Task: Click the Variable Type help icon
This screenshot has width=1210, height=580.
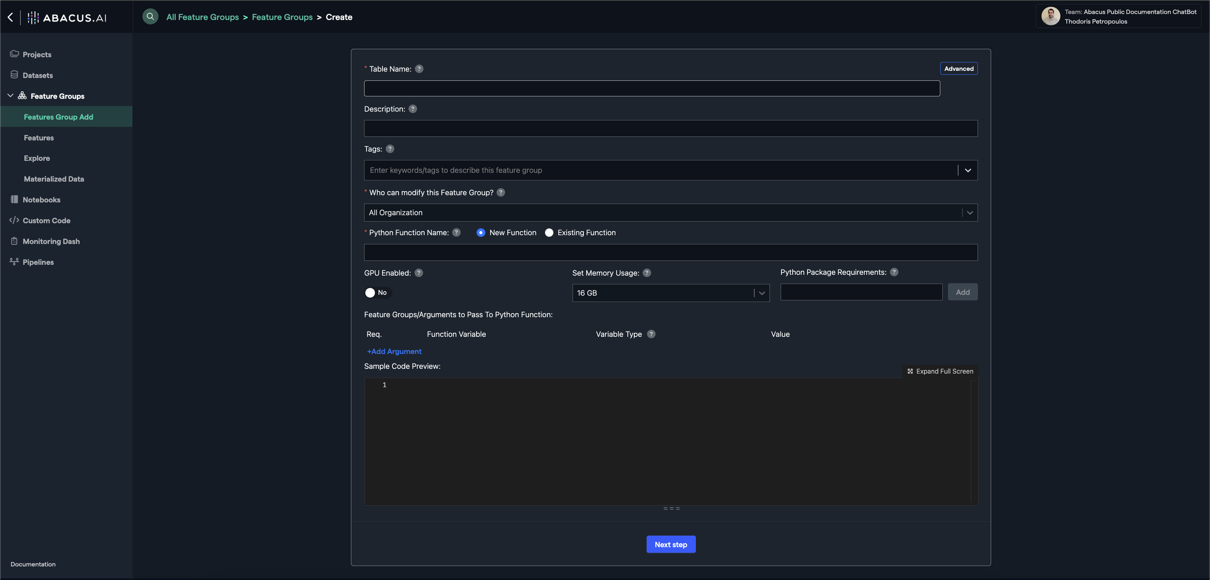Action: pyautogui.click(x=651, y=334)
